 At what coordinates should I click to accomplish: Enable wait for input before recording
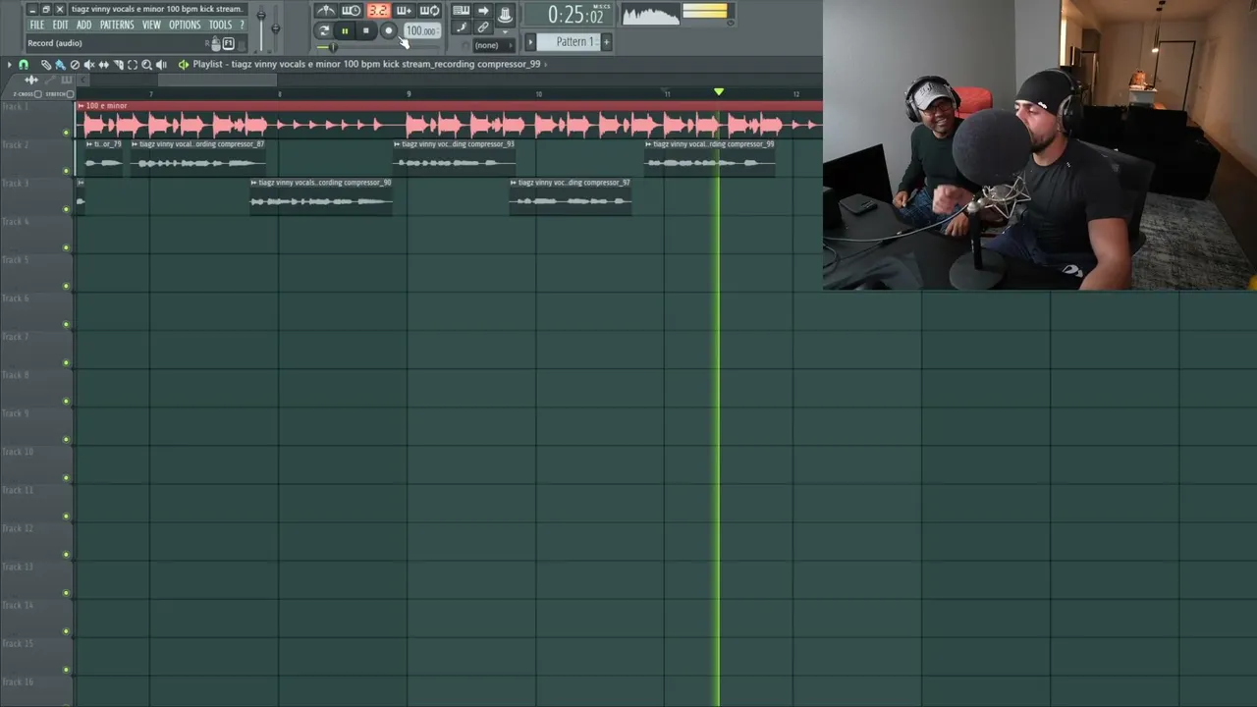coord(351,11)
